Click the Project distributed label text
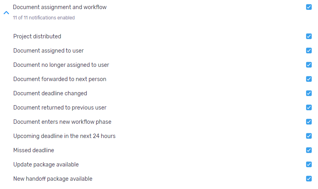Image resolution: width=318 pixels, height=189 pixels. coord(37,36)
